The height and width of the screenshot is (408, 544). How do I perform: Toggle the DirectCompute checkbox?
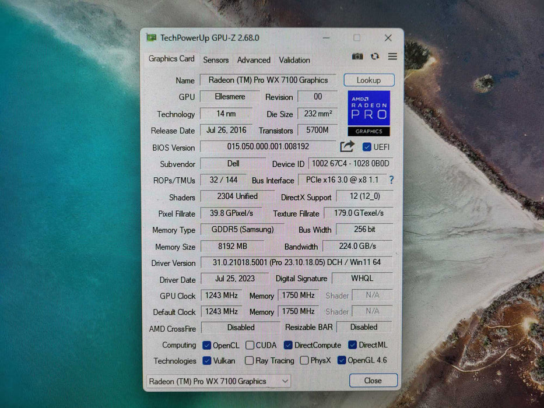[x=288, y=345]
